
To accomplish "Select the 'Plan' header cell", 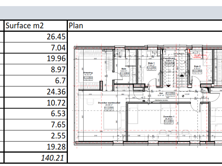I will (x=145, y=26).
